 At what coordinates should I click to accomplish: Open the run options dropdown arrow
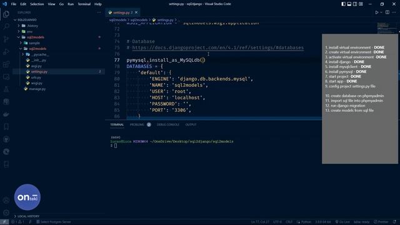(381, 12)
